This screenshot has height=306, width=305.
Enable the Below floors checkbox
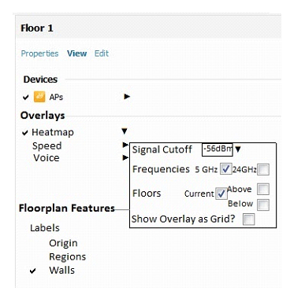point(263,205)
